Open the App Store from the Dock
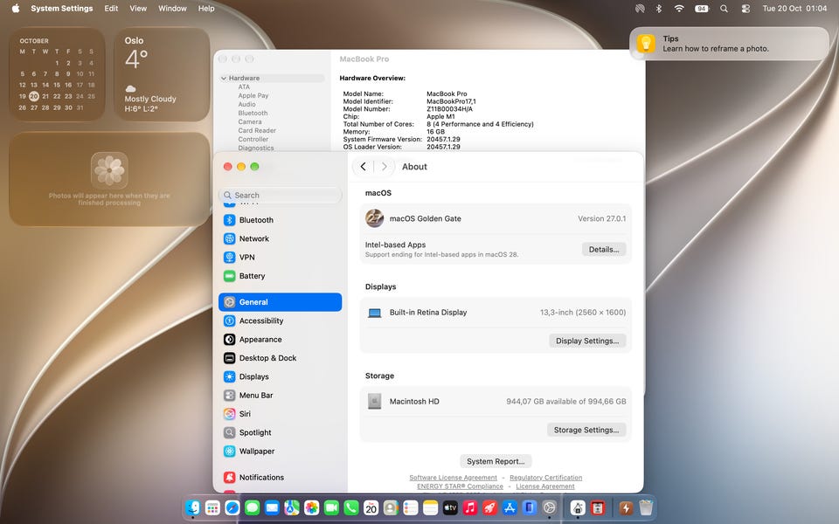The width and height of the screenshot is (839, 524). [510, 507]
